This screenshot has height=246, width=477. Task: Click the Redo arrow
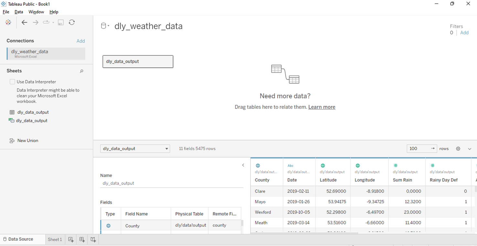[x=35, y=22]
